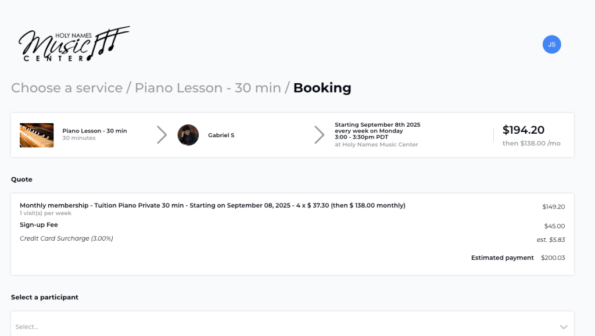Screen dimensions: 595x336
Task: Click the Sign-up Fee line item
Action: 39,225
